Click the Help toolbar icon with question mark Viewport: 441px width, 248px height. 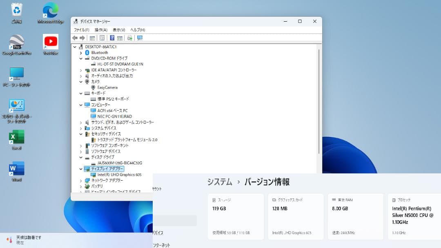point(113,38)
